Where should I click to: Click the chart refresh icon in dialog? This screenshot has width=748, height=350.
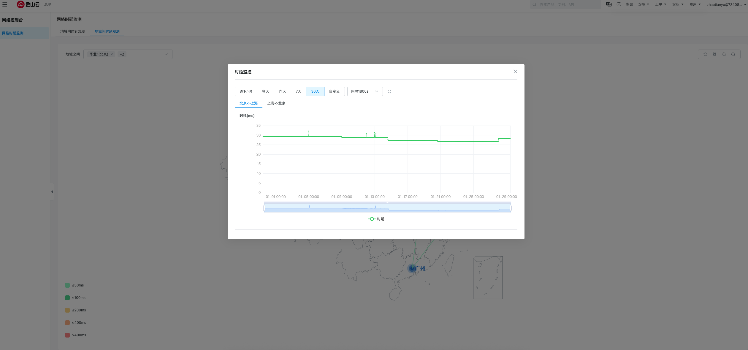coord(389,91)
